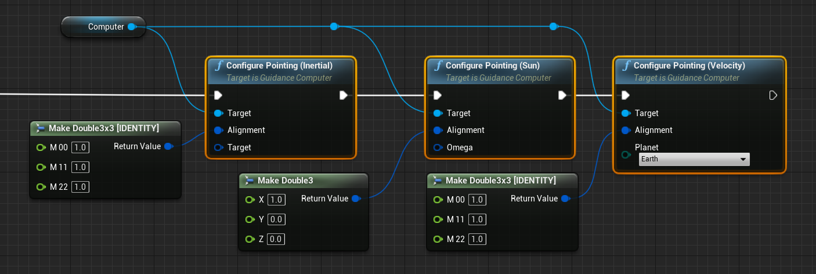
Task: Click the X value field on Make Double3
Action: [x=276, y=200]
